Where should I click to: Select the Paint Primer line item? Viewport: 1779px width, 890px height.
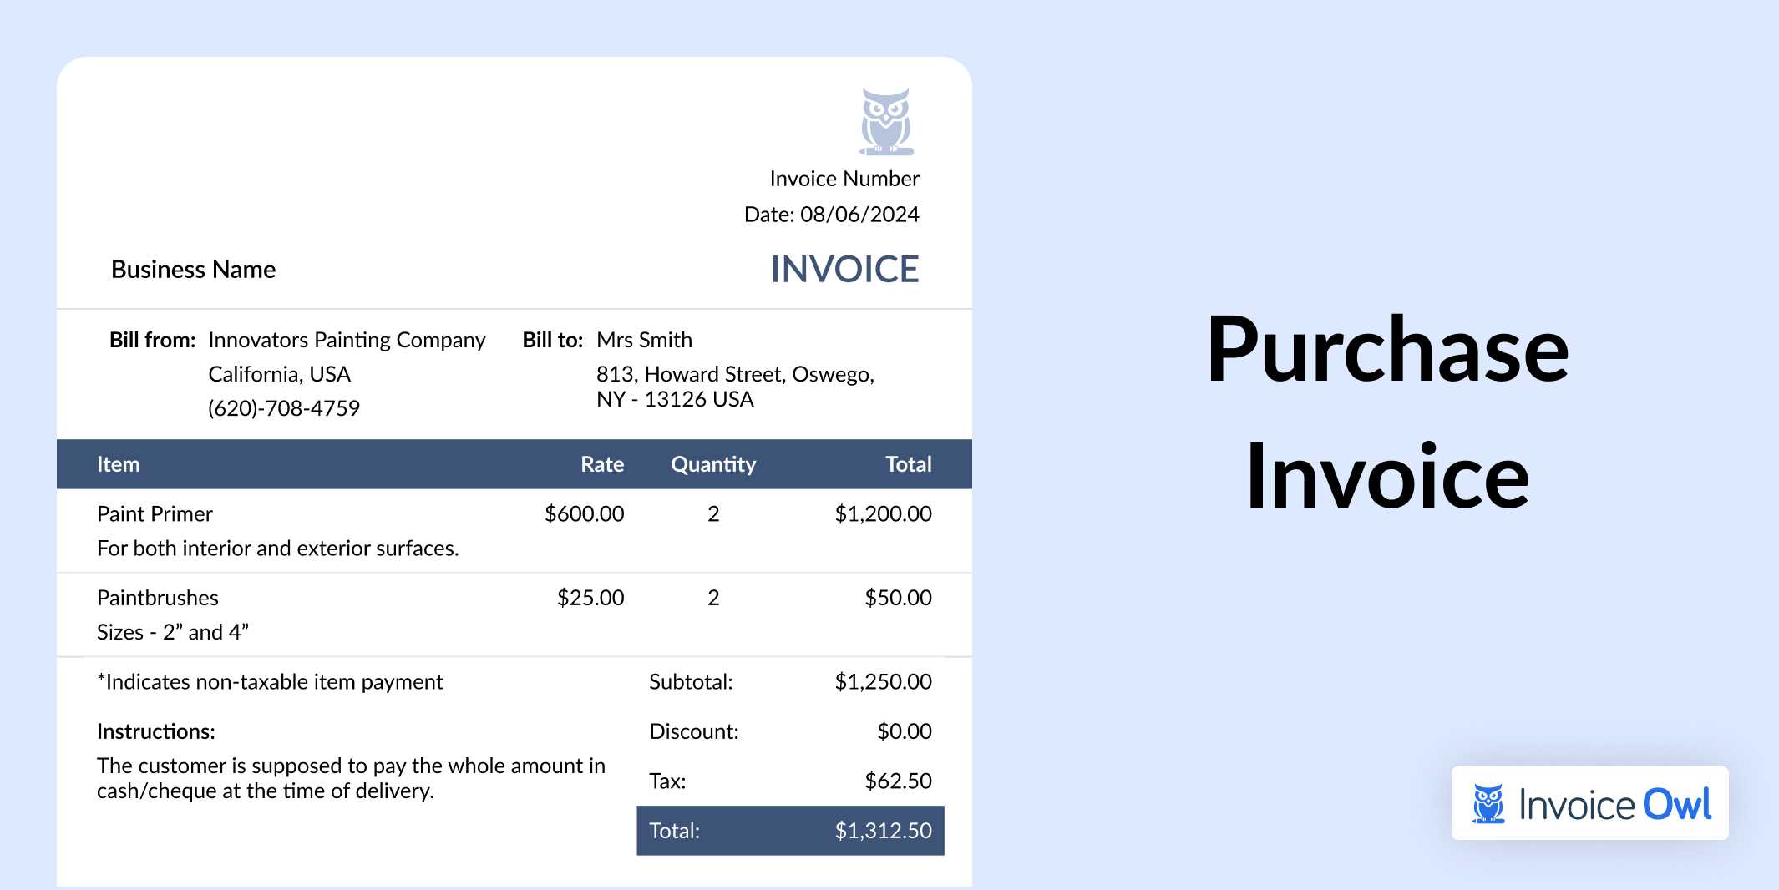click(x=155, y=513)
